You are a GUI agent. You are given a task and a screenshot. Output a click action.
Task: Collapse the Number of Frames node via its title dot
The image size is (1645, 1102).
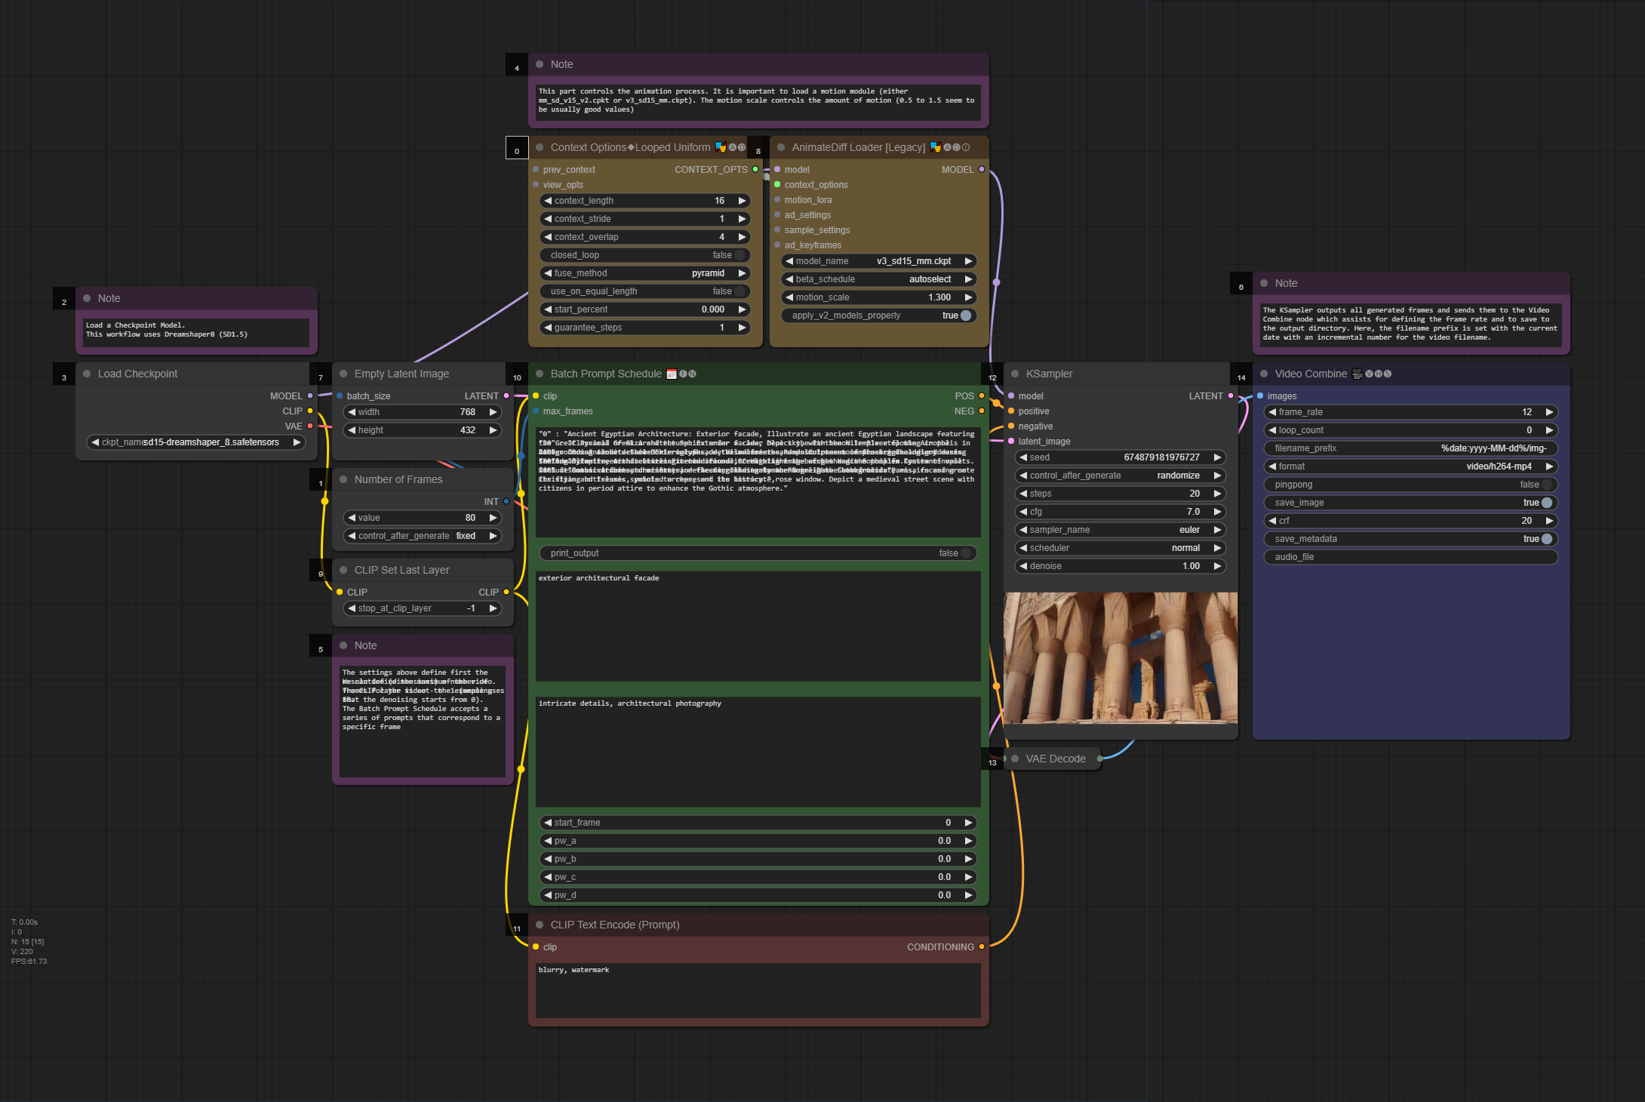click(x=343, y=479)
